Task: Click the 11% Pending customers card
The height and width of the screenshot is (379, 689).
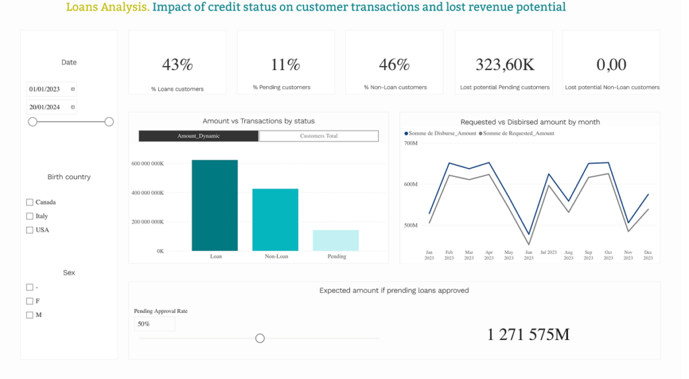Action: [285, 63]
